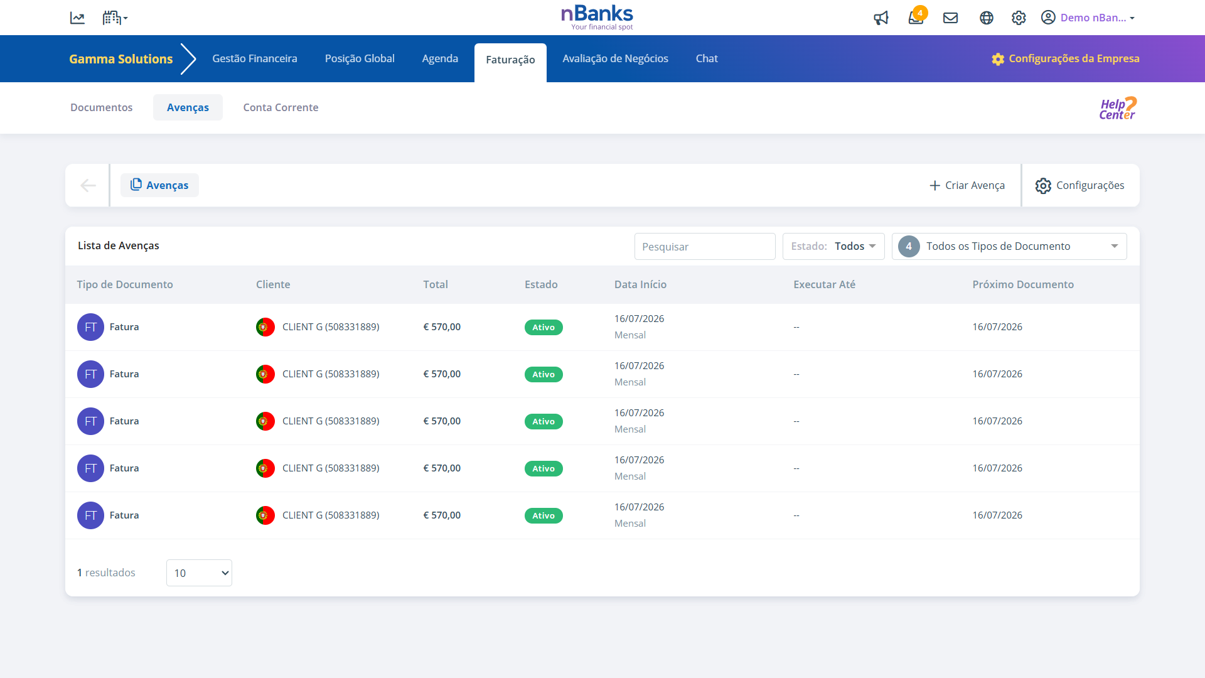Open top bar settings gear icon
The width and height of the screenshot is (1205, 678).
[1019, 18]
